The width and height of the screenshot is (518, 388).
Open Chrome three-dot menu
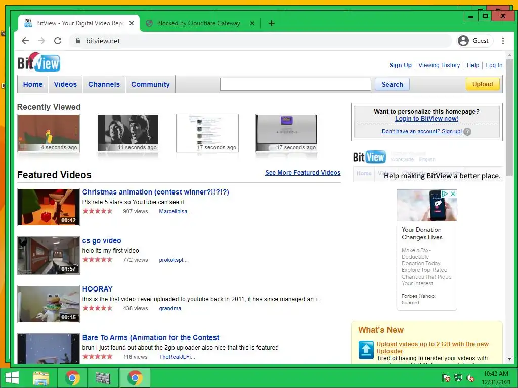[x=503, y=41]
